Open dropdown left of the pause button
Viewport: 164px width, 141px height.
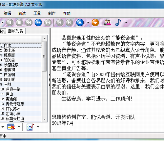click(x=2, y=23)
